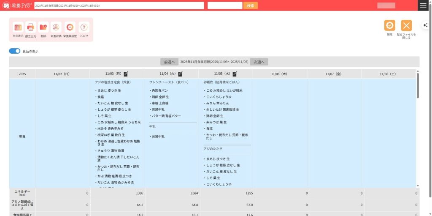This screenshot has width=432, height=216.
Task: Toggle the 食品の表示 switch off
Action: tap(15, 51)
